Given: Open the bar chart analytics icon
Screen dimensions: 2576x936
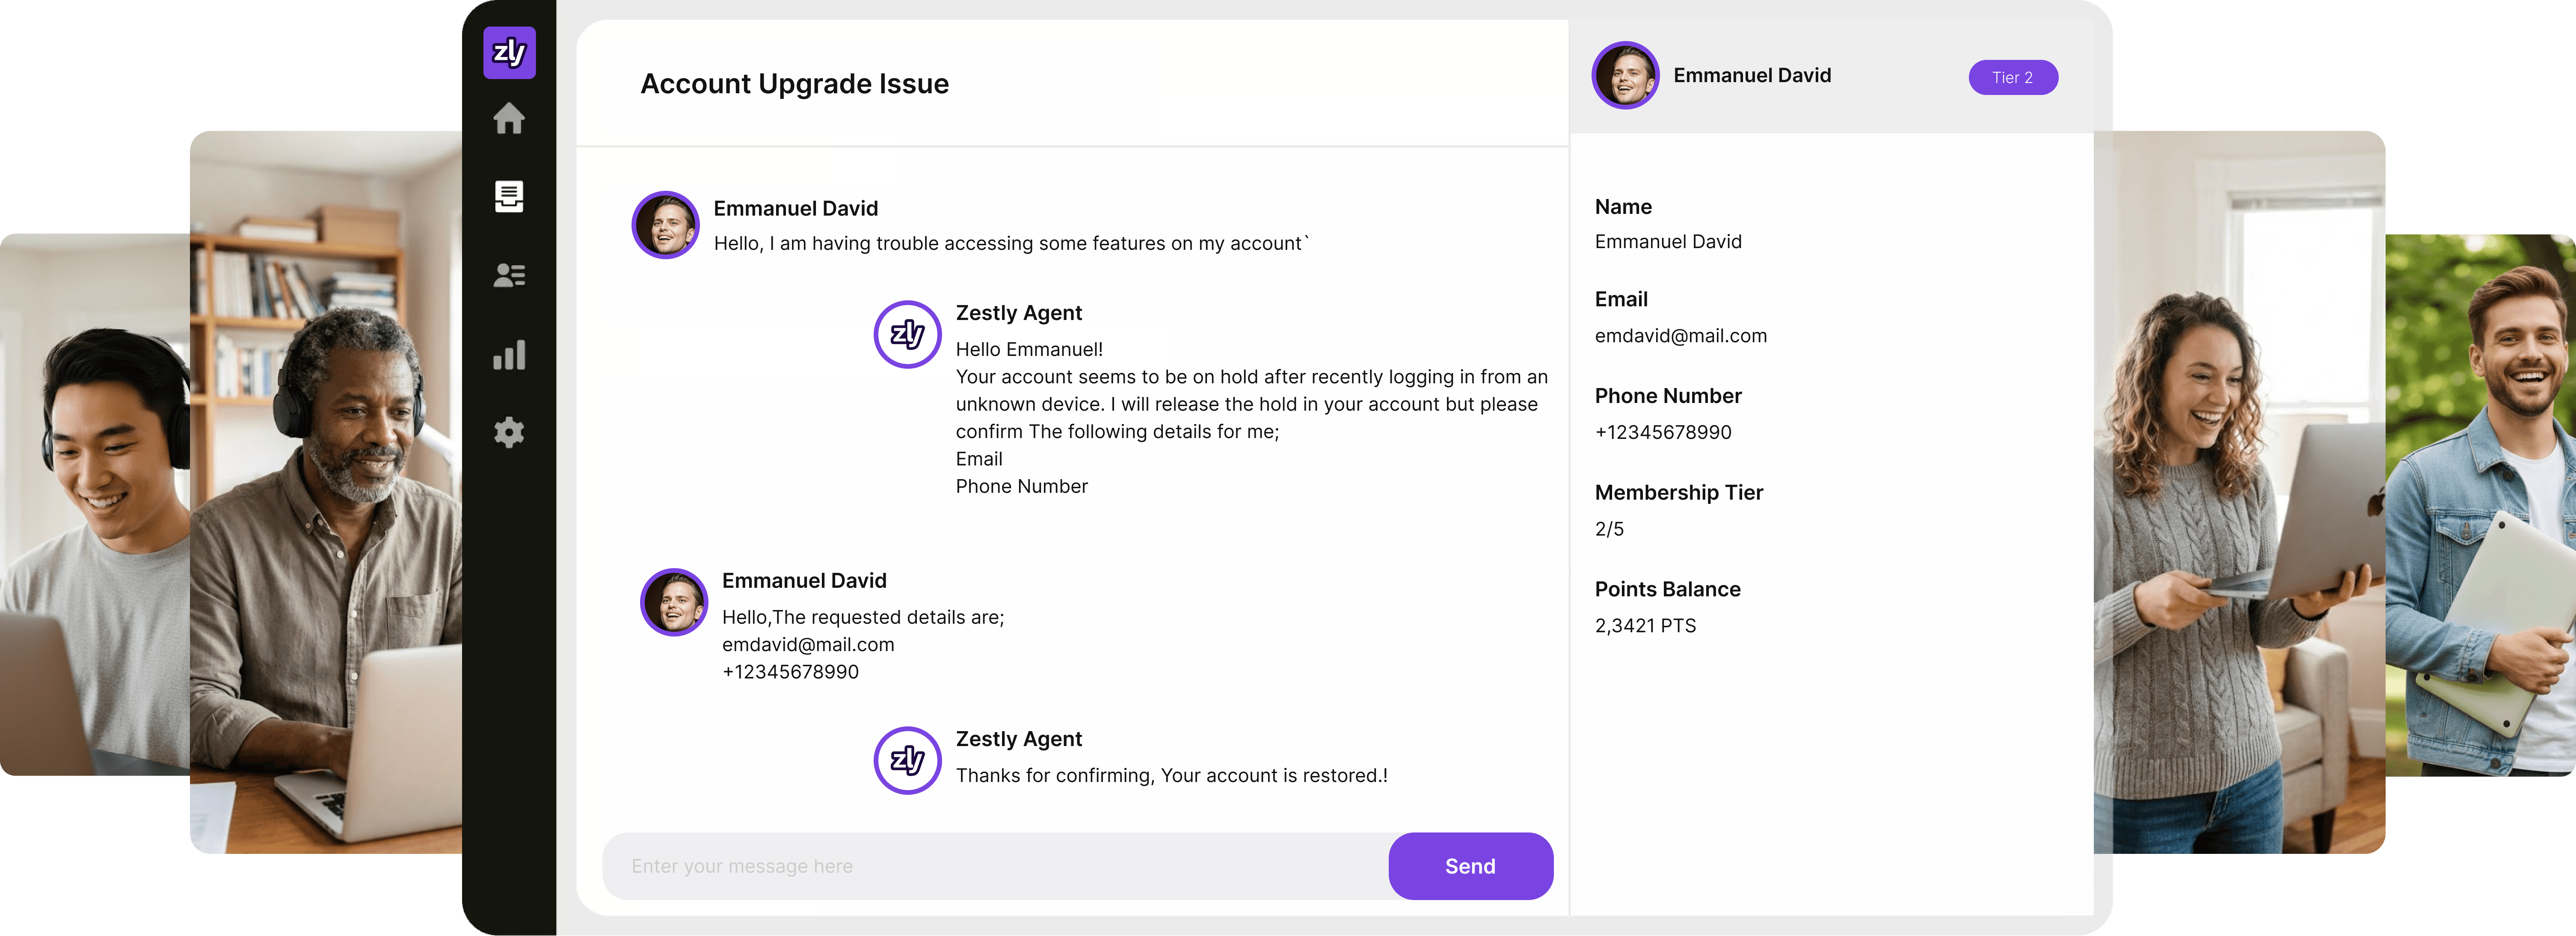Looking at the screenshot, I should click(x=509, y=355).
